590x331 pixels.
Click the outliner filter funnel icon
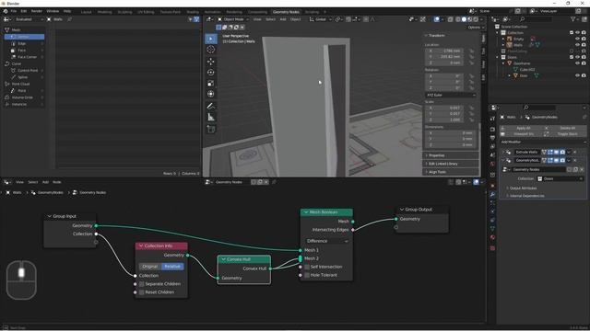coord(573,19)
